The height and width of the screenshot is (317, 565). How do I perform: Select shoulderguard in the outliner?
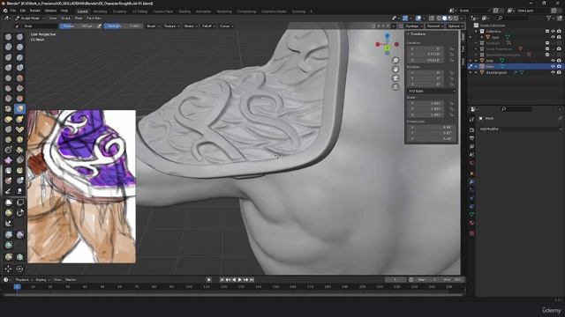(496, 72)
